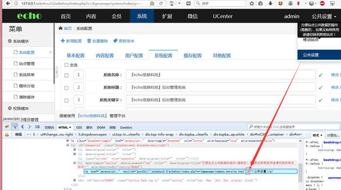Collapse the ul#changesite node in HTML tree
Screen dimensions: 341x190
(67, 145)
